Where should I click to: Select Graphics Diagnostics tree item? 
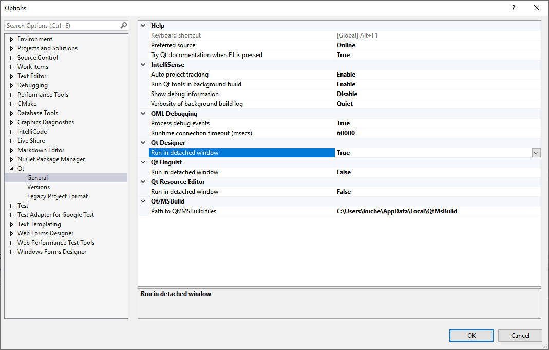click(46, 122)
